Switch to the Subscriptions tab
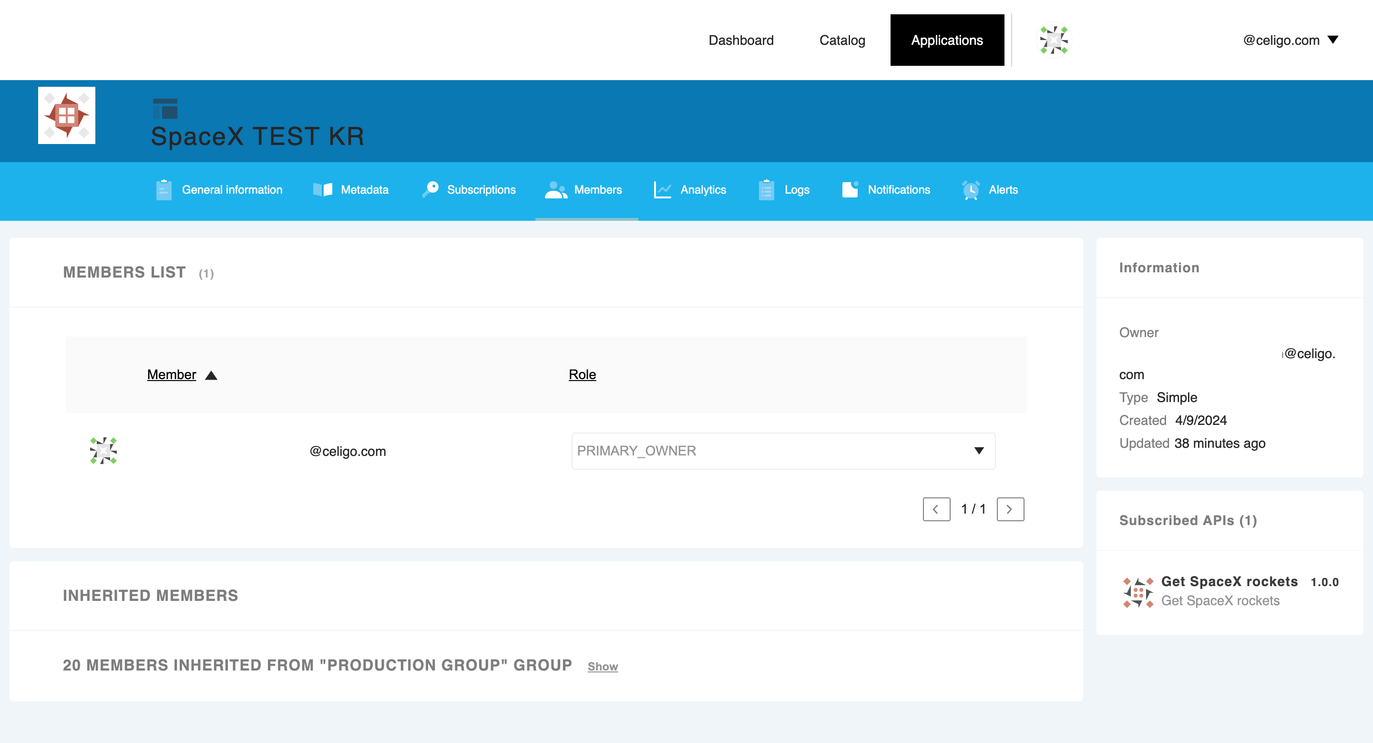1373x743 pixels. [469, 190]
